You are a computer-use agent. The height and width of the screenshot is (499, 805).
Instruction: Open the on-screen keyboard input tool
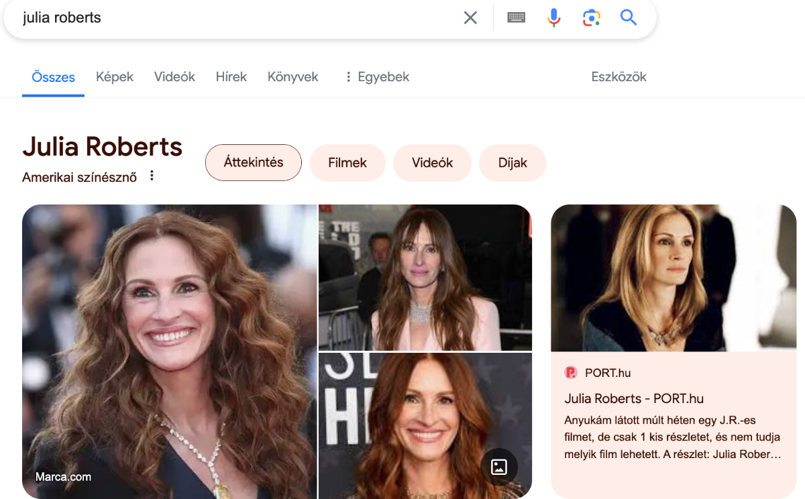click(516, 18)
